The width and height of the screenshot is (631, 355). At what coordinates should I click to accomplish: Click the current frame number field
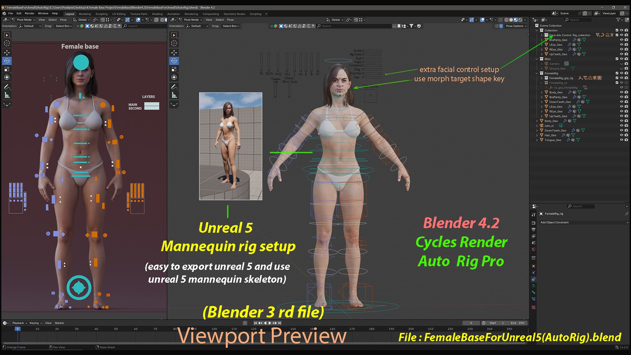[x=471, y=323]
